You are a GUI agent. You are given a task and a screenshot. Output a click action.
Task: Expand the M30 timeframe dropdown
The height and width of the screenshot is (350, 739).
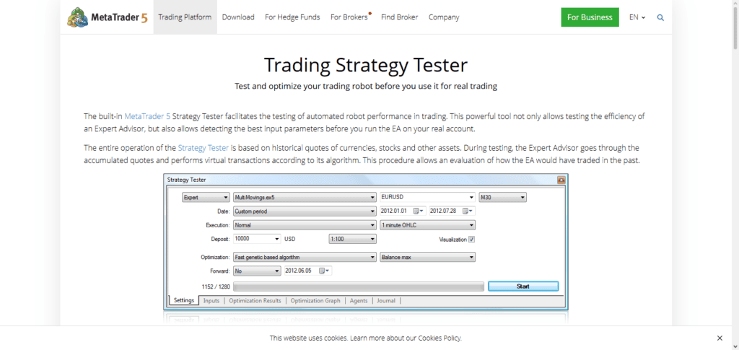click(502, 198)
